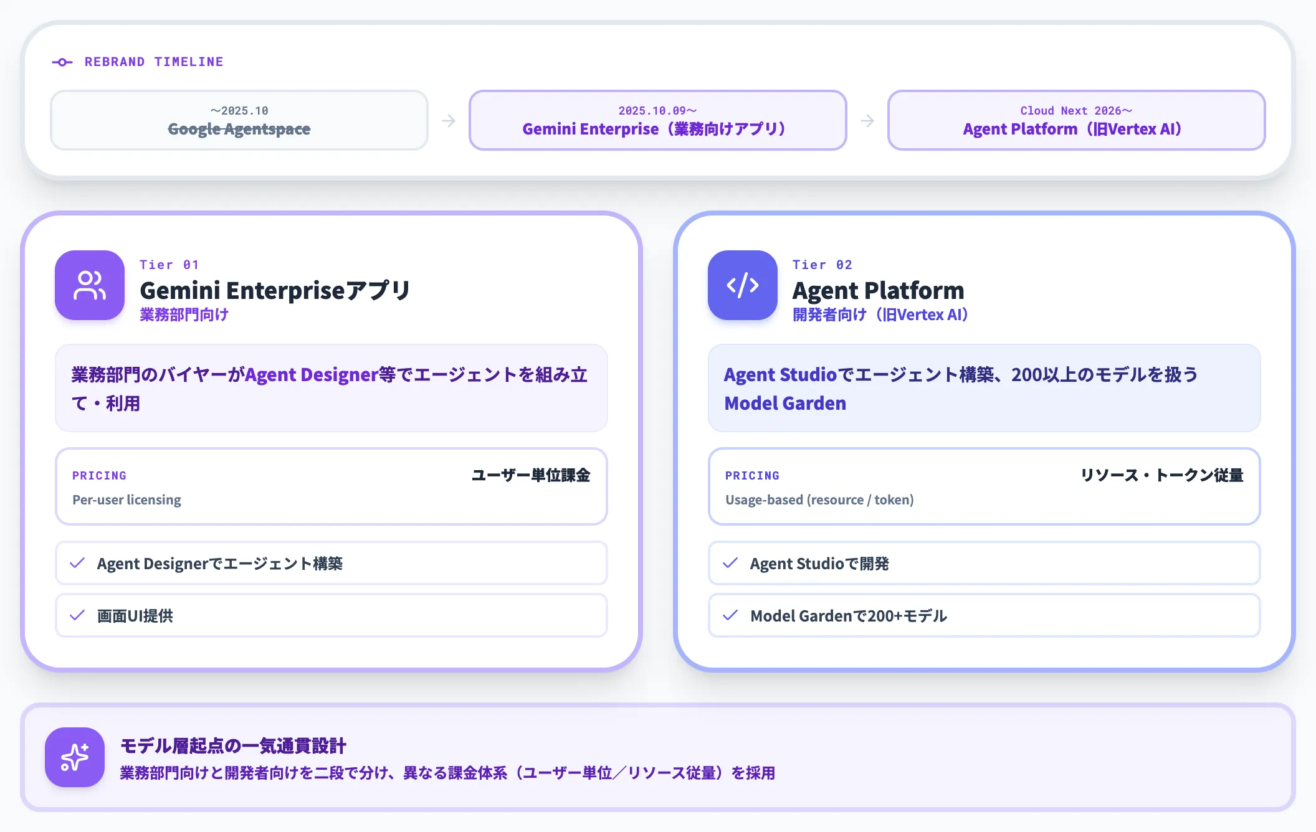Click the リソース・トークン従量 pricing value
This screenshot has width=1316, height=832.
click(x=1162, y=475)
